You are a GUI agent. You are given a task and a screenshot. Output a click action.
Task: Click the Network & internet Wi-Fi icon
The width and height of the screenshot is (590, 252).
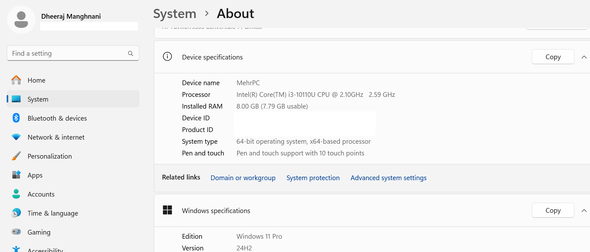pos(16,137)
